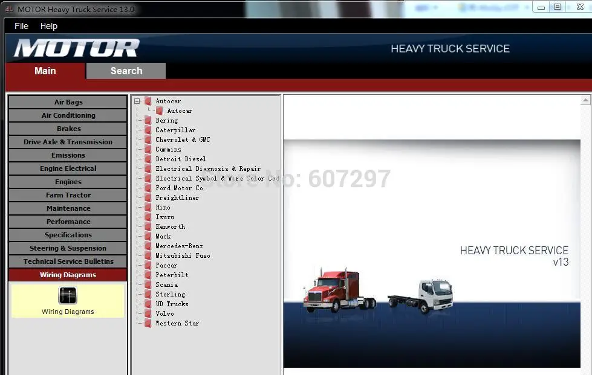Close the MOTOR Heavy Truck Service window
This screenshot has height=375, width=592.
pos(581,7)
